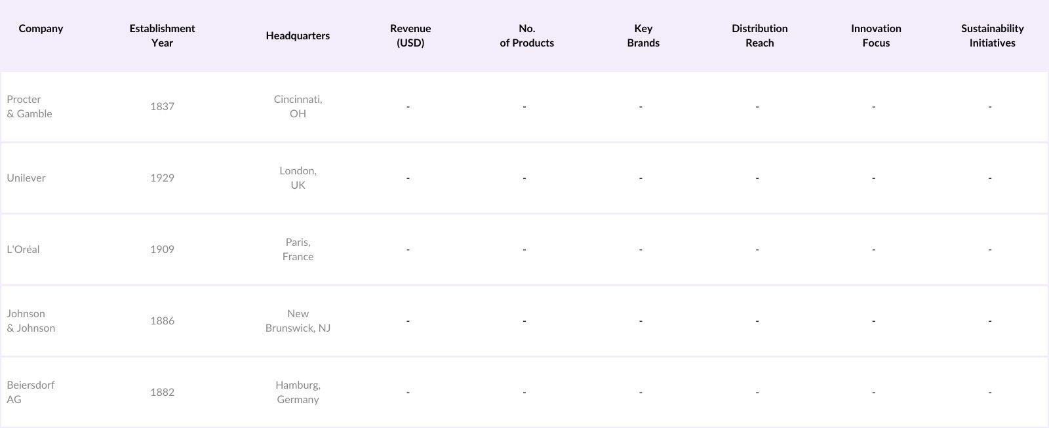
Task: Click the L'Oréal company cell
Action: pos(23,249)
